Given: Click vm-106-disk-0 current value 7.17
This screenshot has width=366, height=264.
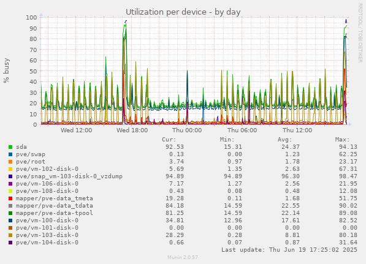Looking at the screenshot, I should [177, 184].
